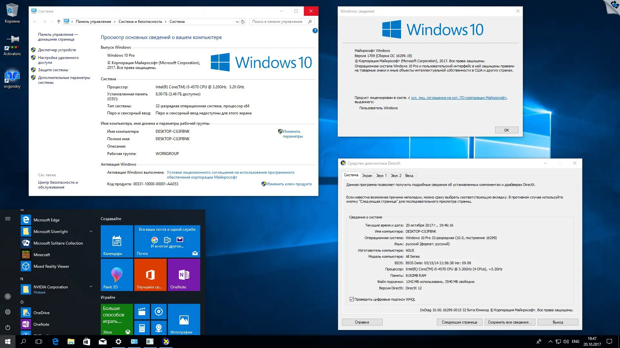The width and height of the screenshot is (620, 348).
Task: Switch to the Экран tab in DxDiag
Action: point(367,175)
